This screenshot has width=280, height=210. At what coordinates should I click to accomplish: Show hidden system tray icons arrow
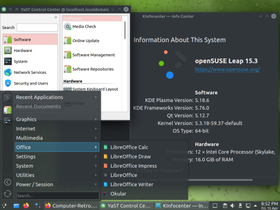pyautogui.click(x=256, y=206)
